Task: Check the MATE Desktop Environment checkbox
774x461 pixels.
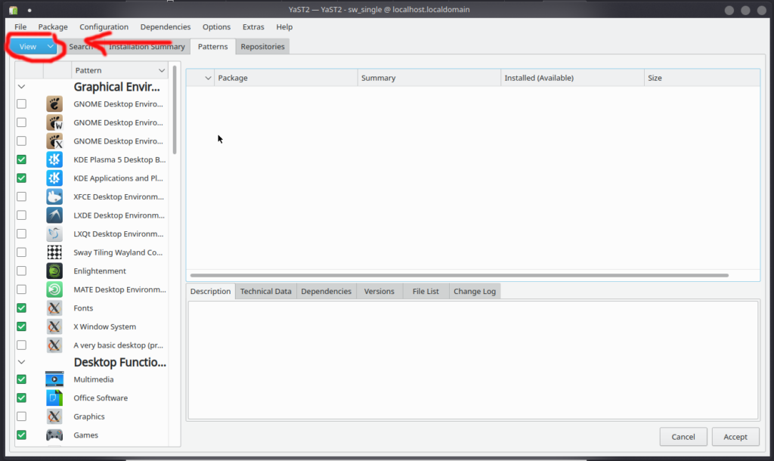Action: pyautogui.click(x=21, y=289)
